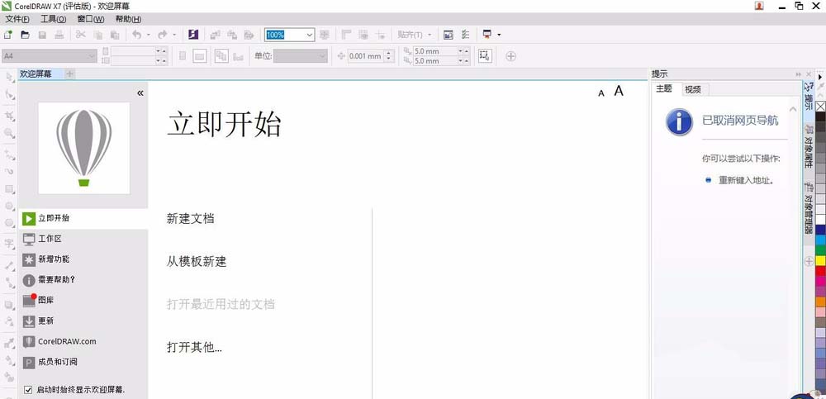Open the 对象属性 docker tab
This screenshot has width=826, height=399.
pos(809,146)
